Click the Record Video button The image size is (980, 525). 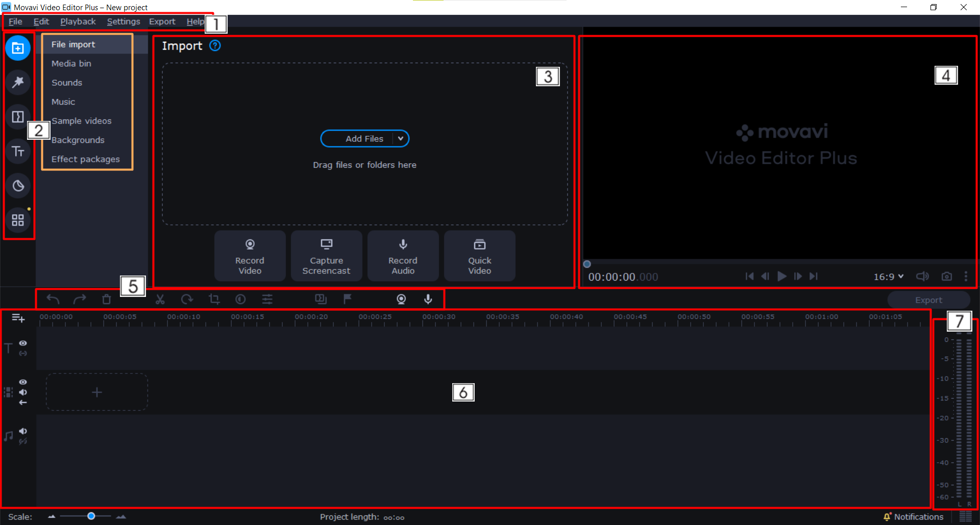click(x=250, y=256)
